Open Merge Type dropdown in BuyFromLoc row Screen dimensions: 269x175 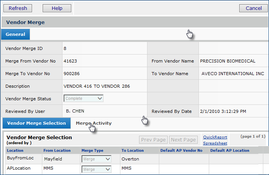(96, 159)
